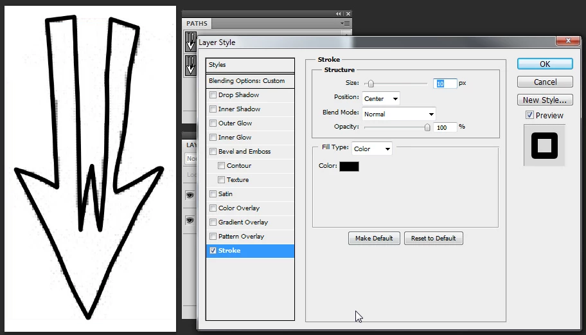Screen dimensions: 586x335
Task: Enable the Texture checkbox
Action: pyautogui.click(x=221, y=180)
